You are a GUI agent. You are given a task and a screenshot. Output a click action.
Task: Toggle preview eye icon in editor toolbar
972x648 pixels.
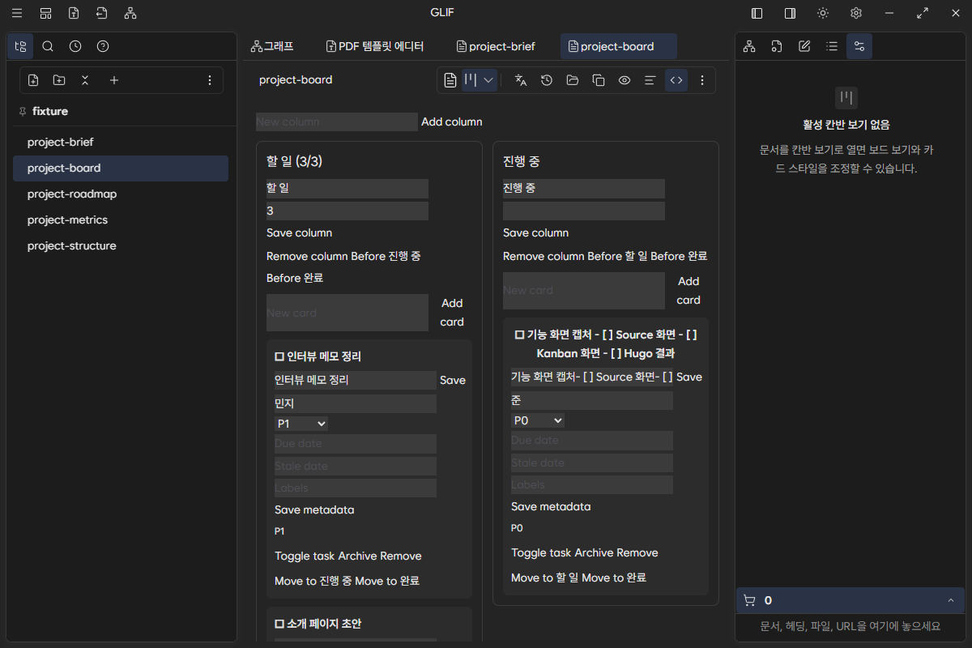click(625, 80)
